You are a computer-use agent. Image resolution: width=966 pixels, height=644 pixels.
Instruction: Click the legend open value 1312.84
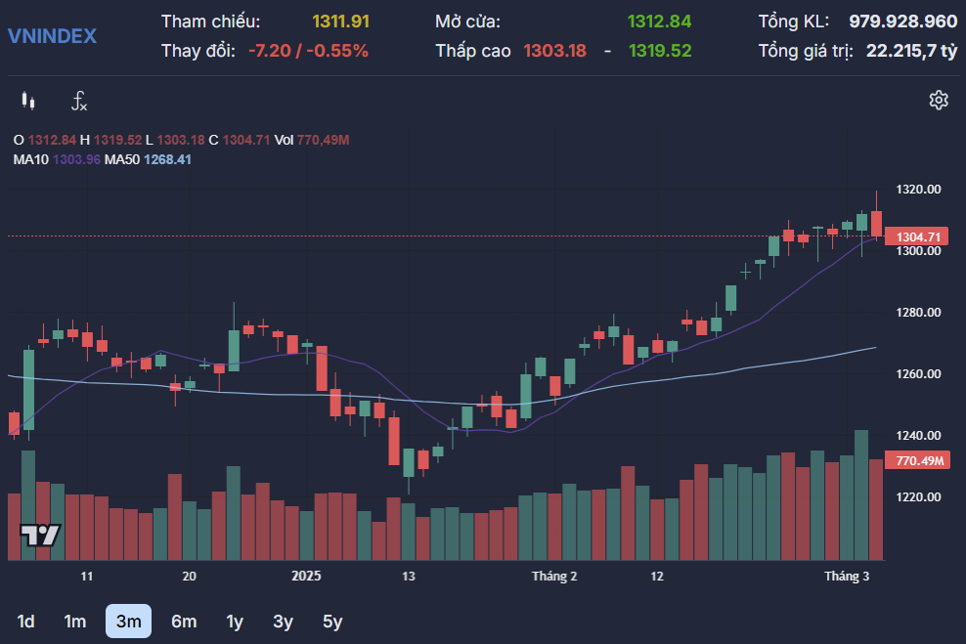[52, 140]
